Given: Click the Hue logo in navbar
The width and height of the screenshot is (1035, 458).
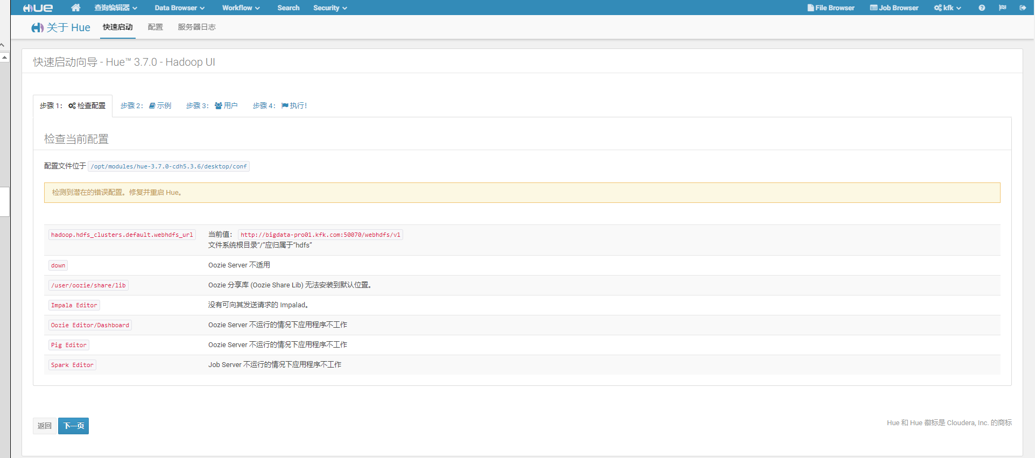Looking at the screenshot, I should pyautogui.click(x=38, y=8).
